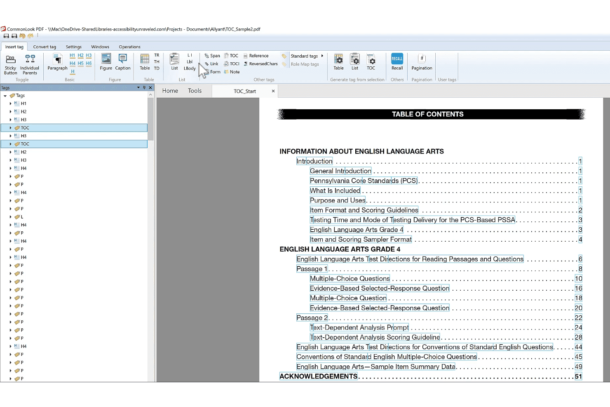
Task: Insert a List tag from the List group
Action: pyautogui.click(x=174, y=62)
